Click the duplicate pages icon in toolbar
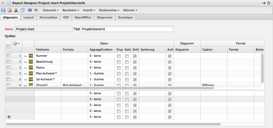The image size is (273, 128). 23,10
